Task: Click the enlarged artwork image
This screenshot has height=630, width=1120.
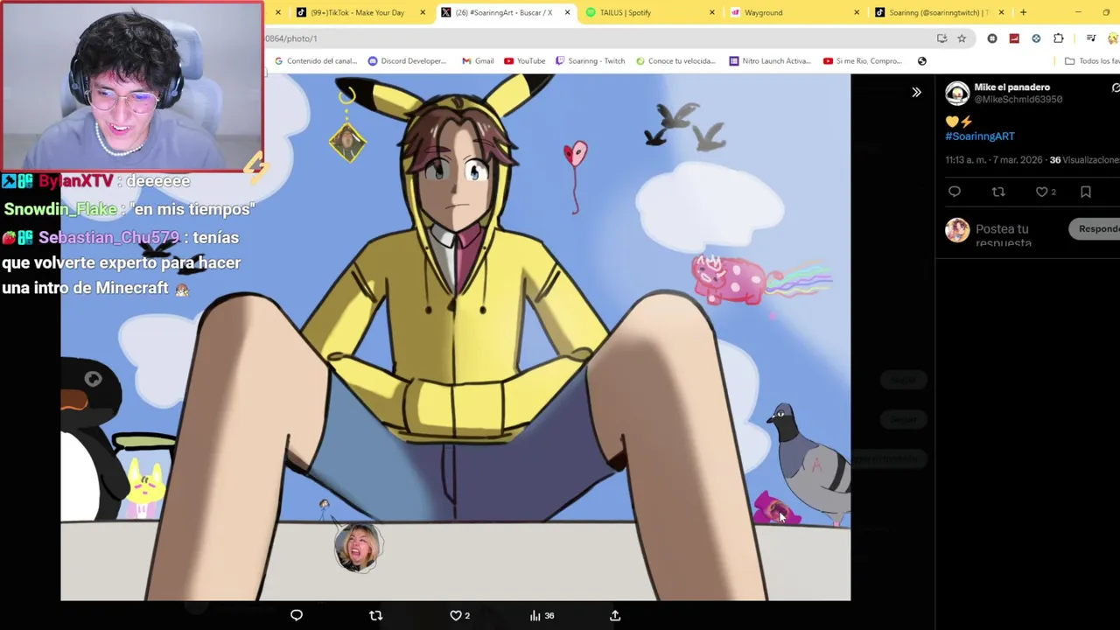Action: tap(455, 338)
